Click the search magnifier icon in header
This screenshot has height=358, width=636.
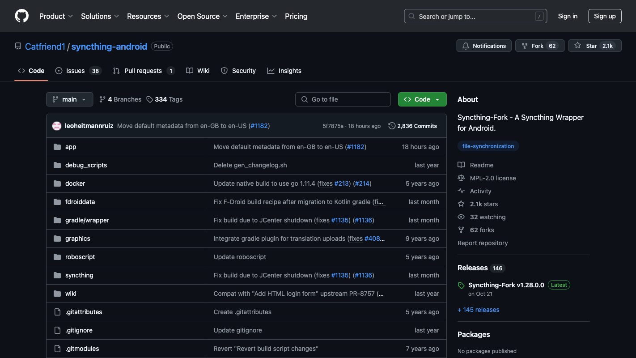point(412,16)
